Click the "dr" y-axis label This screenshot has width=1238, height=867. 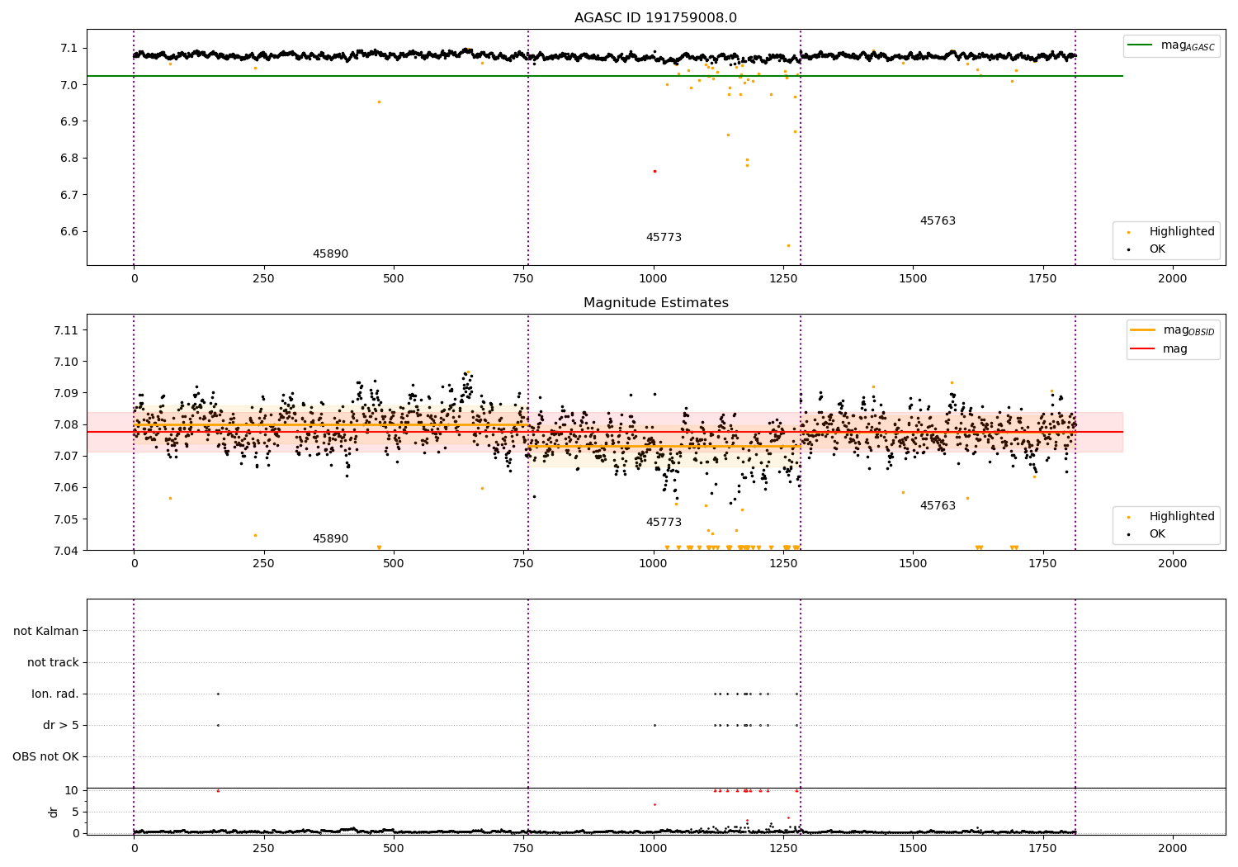tap(54, 812)
